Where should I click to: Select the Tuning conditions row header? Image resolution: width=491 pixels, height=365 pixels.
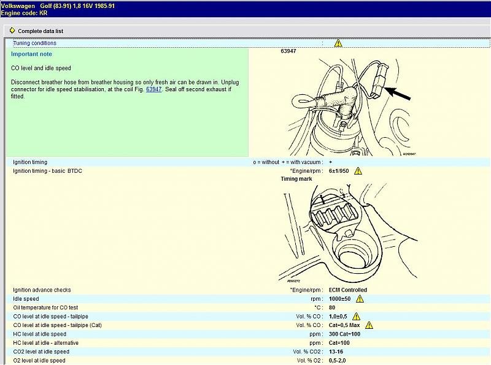(35, 43)
